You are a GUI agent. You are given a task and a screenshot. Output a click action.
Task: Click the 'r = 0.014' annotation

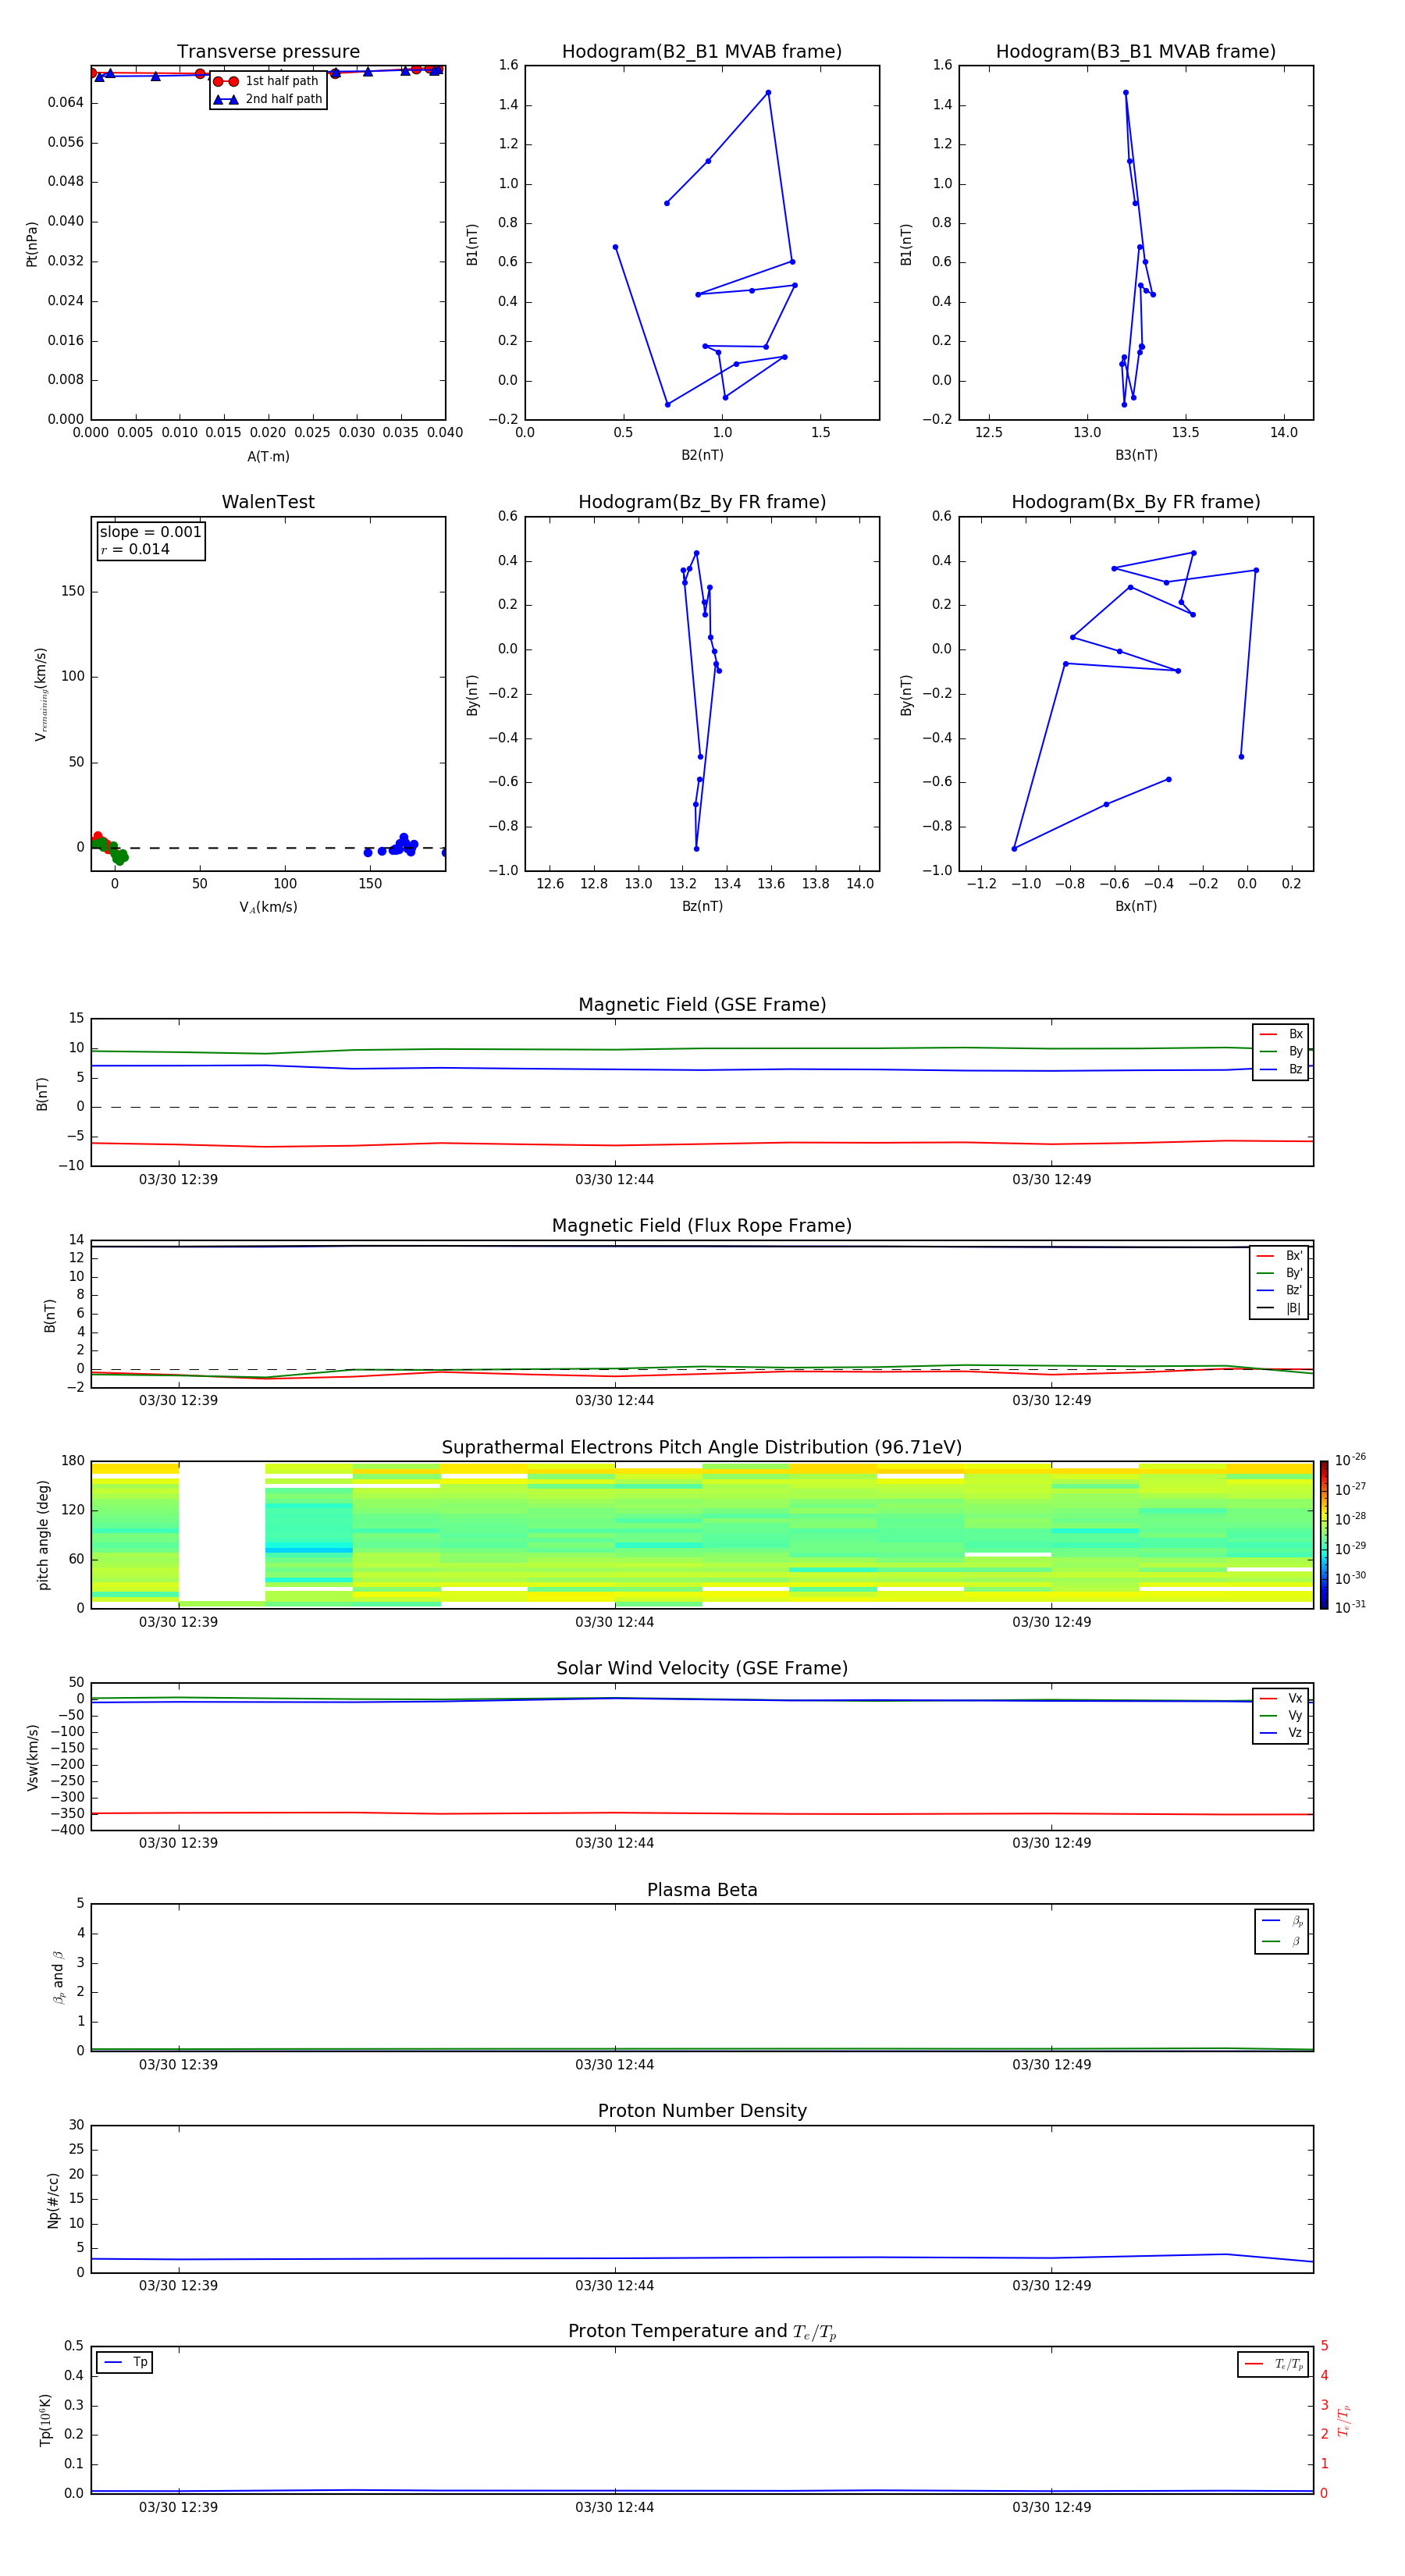pos(135,550)
